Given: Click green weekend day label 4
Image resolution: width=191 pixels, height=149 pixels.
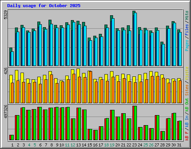Looking at the screenshot, I should [29, 145].
